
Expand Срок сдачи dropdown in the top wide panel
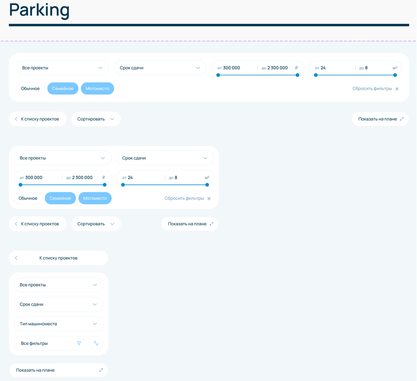[x=160, y=68]
